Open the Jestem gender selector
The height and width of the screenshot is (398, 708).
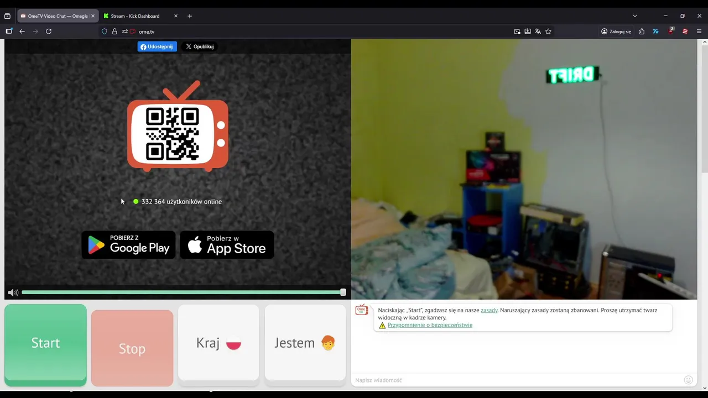click(305, 343)
